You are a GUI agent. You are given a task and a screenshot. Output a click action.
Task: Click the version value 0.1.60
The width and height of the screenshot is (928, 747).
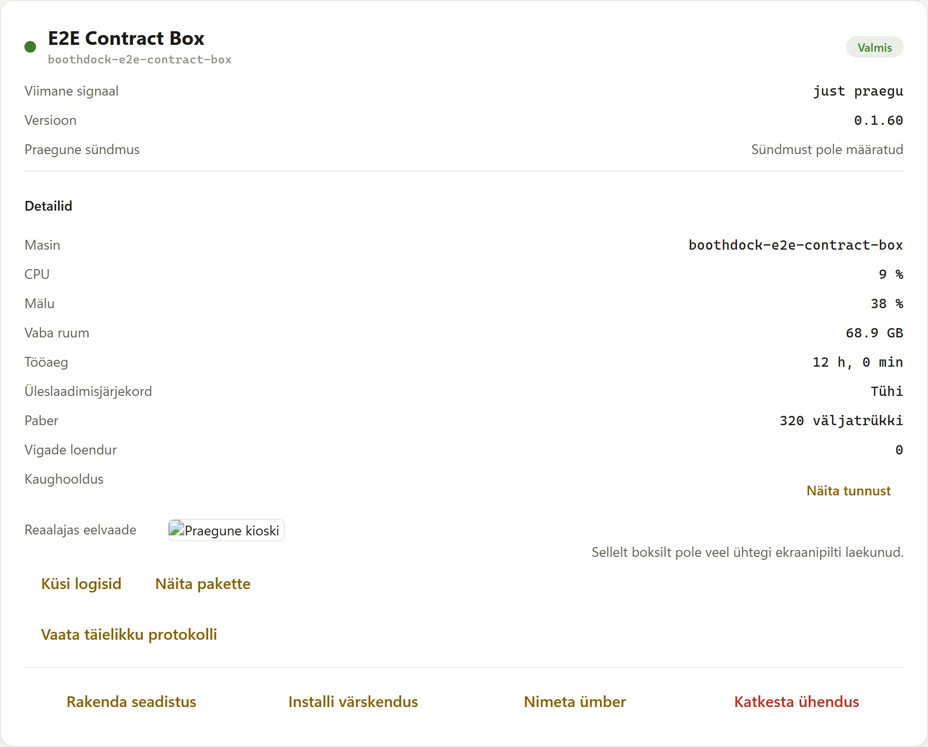click(x=878, y=120)
